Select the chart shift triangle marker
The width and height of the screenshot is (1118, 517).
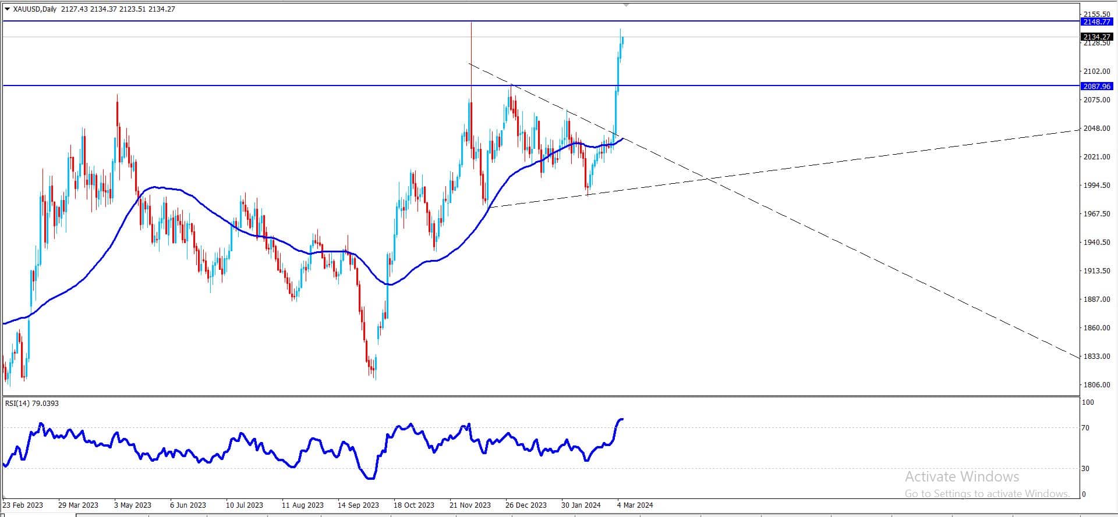pyautogui.click(x=626, y=5)
